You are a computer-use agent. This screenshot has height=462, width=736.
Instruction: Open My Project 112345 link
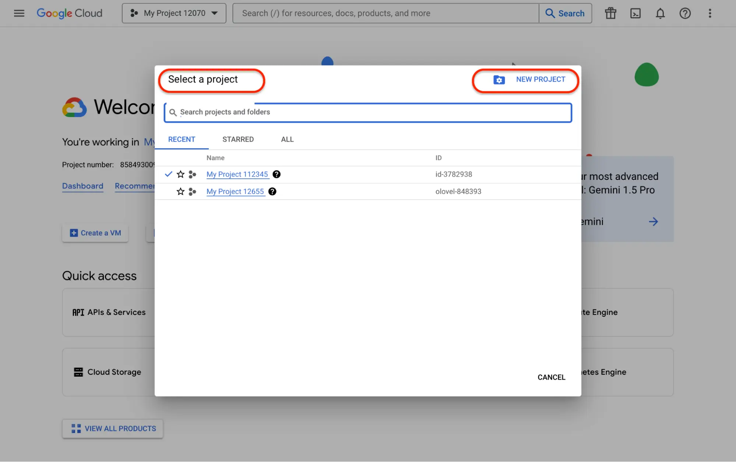(x=237, y=174)
